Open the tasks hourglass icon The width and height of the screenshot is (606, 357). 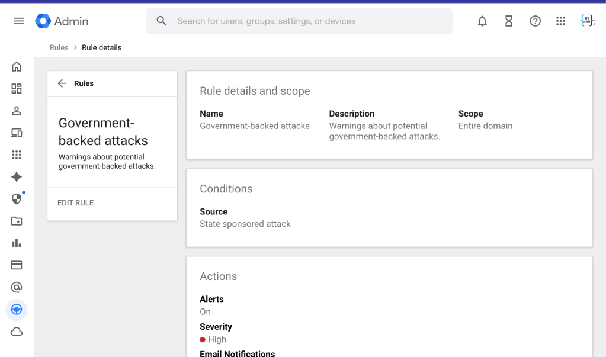pyautogui.click(x=508, y=21)
